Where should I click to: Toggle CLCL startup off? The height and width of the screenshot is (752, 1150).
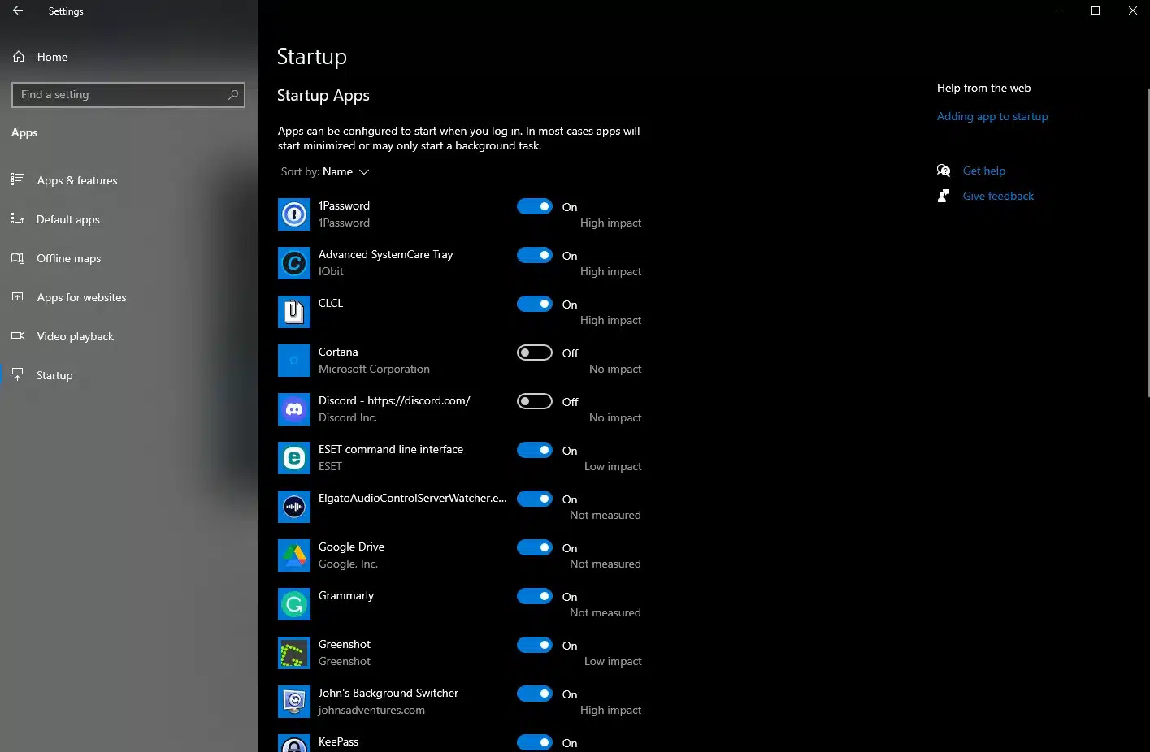(x=535, y=304)
